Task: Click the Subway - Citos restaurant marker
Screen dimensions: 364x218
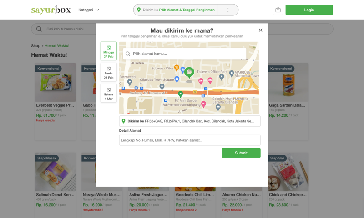Action: 177,68
